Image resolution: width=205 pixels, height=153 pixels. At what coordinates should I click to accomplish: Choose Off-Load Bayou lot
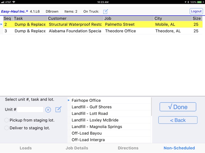(110, 133)
